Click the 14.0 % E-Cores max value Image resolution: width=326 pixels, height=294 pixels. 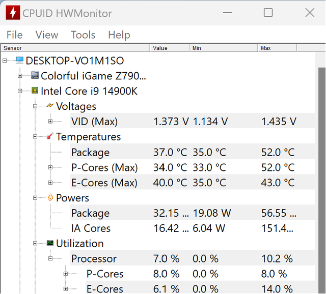click(x=277, y=289)
